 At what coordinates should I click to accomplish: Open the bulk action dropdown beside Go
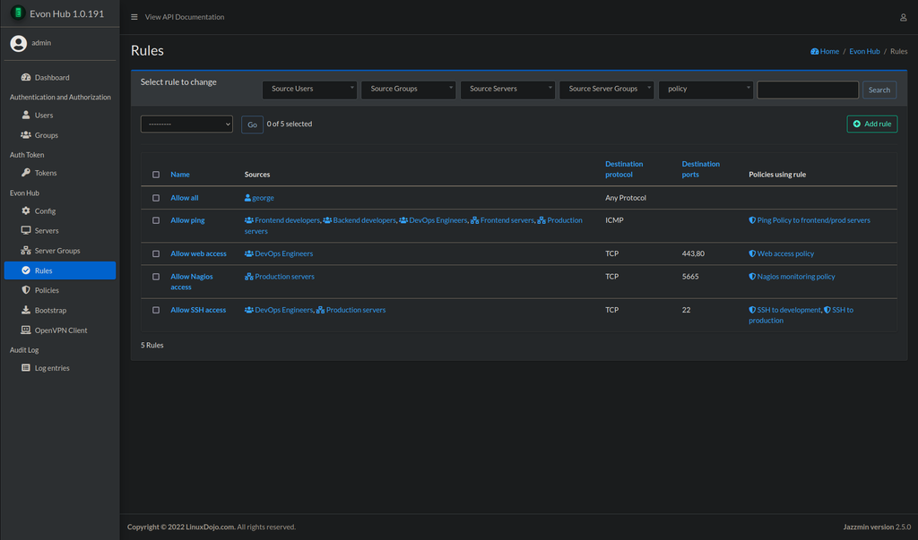click(186, 124)
